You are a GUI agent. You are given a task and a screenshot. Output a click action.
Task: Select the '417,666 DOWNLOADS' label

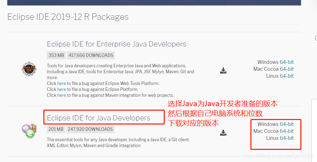pos(91,55)
